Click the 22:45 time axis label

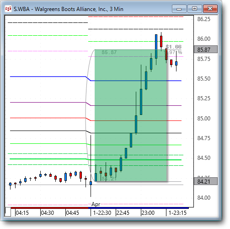(x=123, y=213)
